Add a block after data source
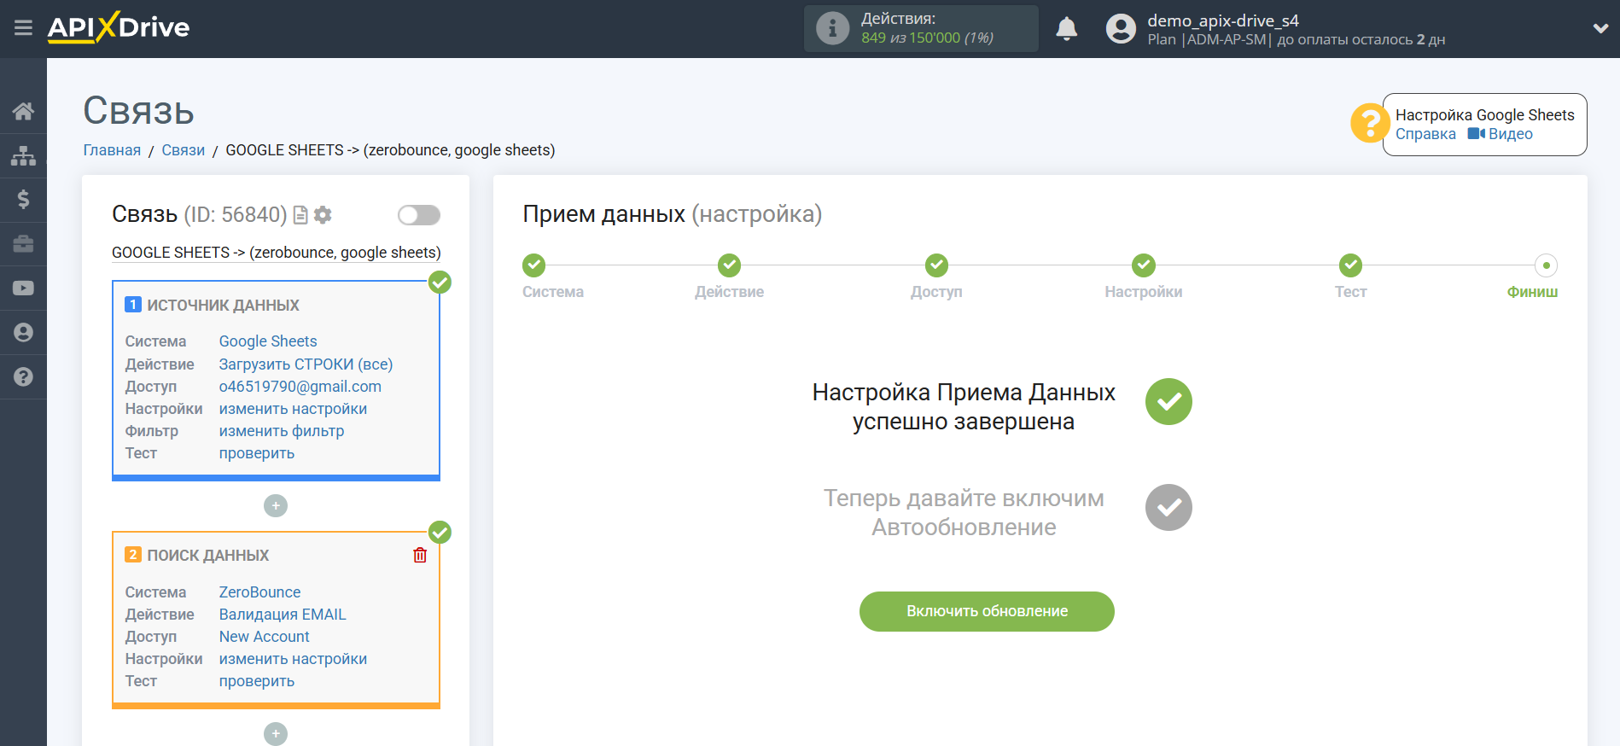This screenshot has width=1620, height=746. (276, 506)
